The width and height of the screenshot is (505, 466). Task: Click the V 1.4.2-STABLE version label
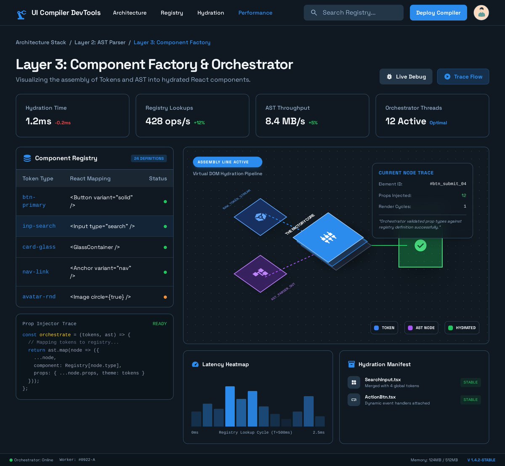[481, 460]
